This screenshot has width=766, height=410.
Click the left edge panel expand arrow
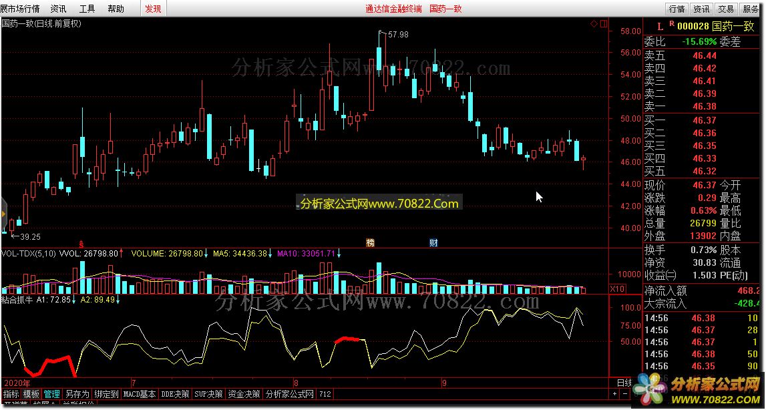3,214
